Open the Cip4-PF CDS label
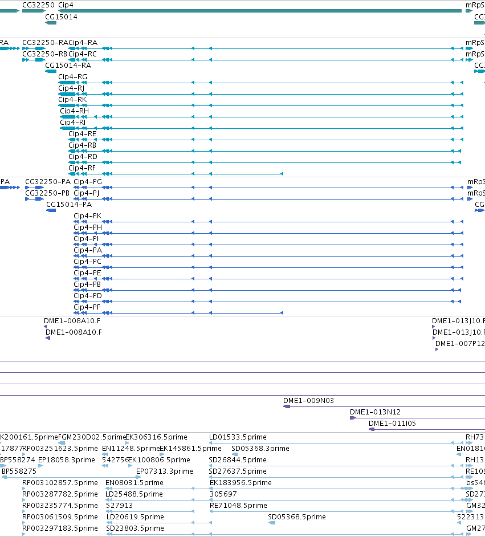This screenshot has height=537, width=485. point(87,307)
